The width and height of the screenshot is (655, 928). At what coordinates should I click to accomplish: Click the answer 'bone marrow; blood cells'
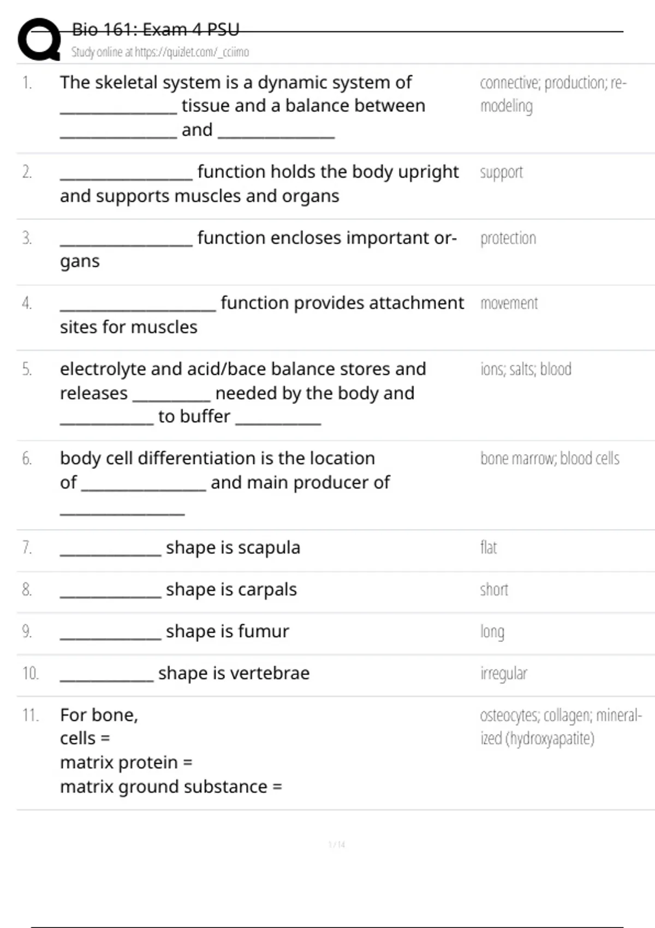[550, 459]
